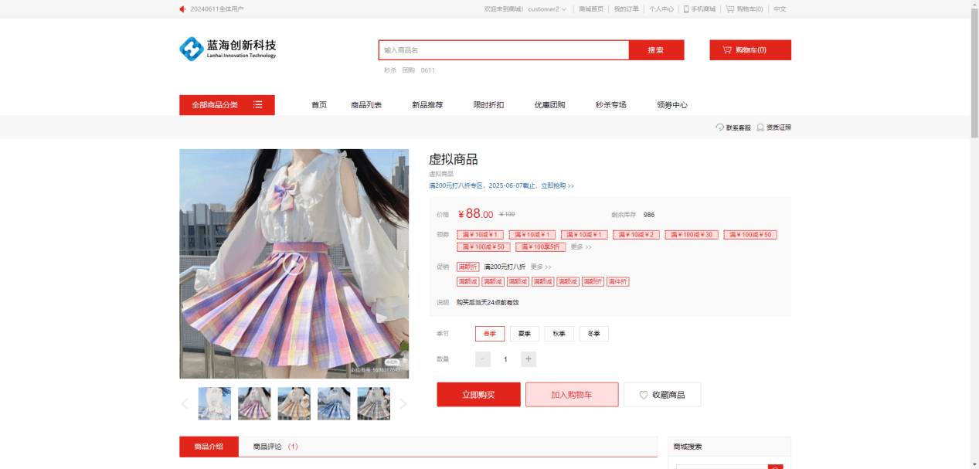Open 领券中心 in the navigation bar
Screen dimensions: 979x469
[672, 105]
